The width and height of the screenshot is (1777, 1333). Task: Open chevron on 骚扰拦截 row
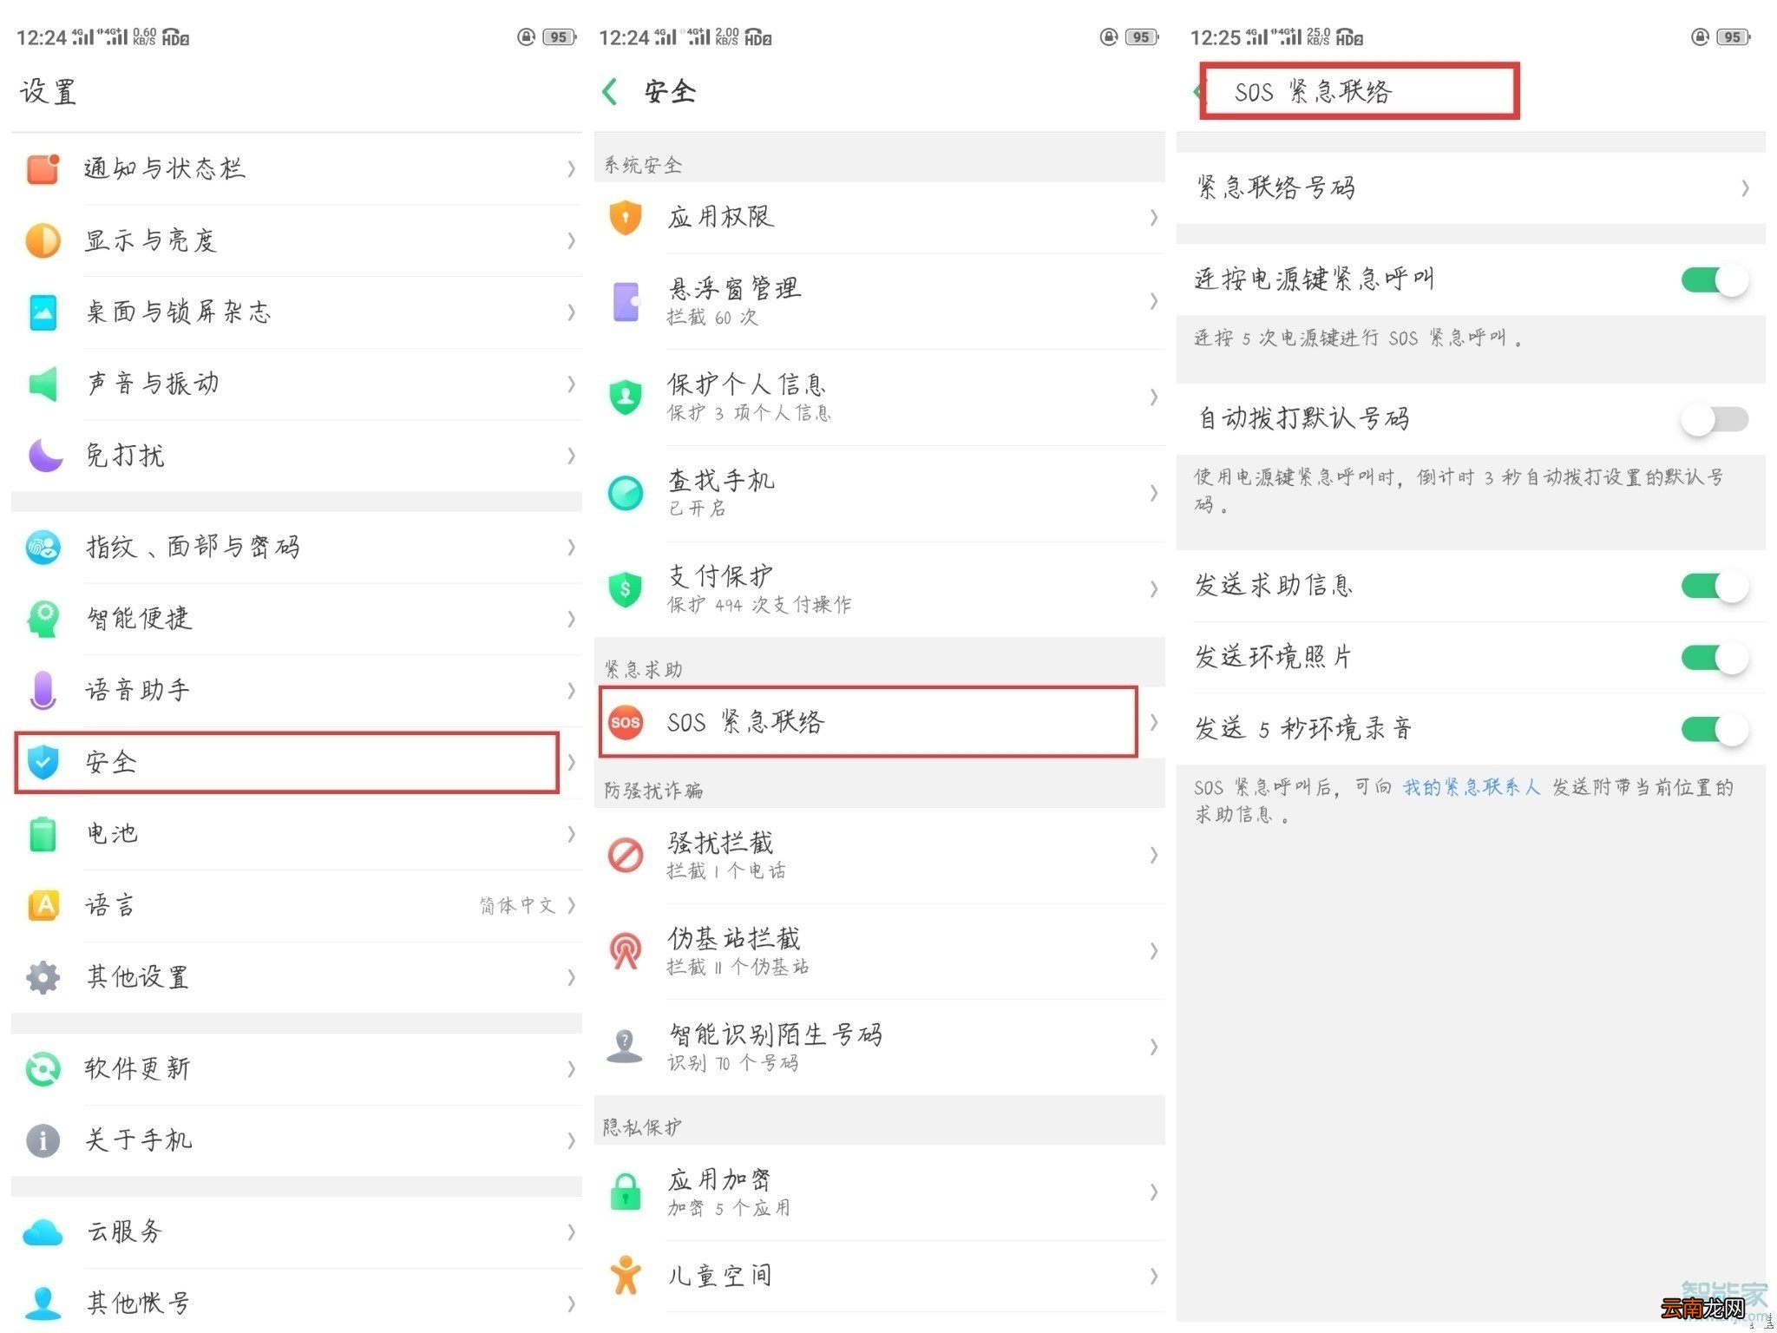[x=1153, y=855]
